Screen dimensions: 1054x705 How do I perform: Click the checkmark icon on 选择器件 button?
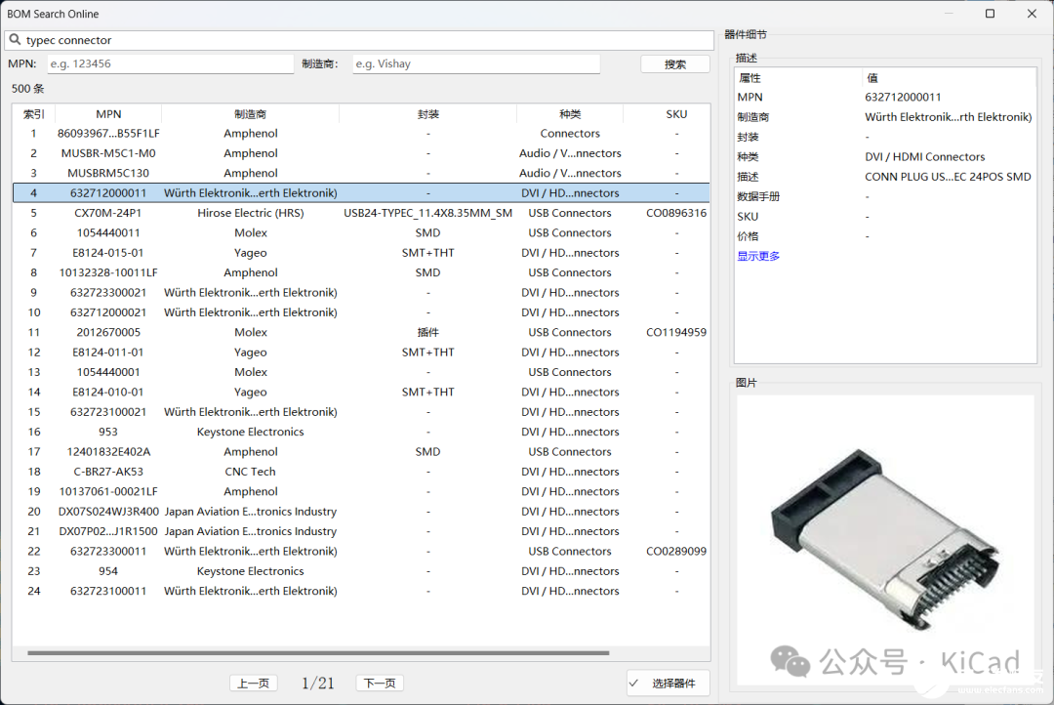634,684
